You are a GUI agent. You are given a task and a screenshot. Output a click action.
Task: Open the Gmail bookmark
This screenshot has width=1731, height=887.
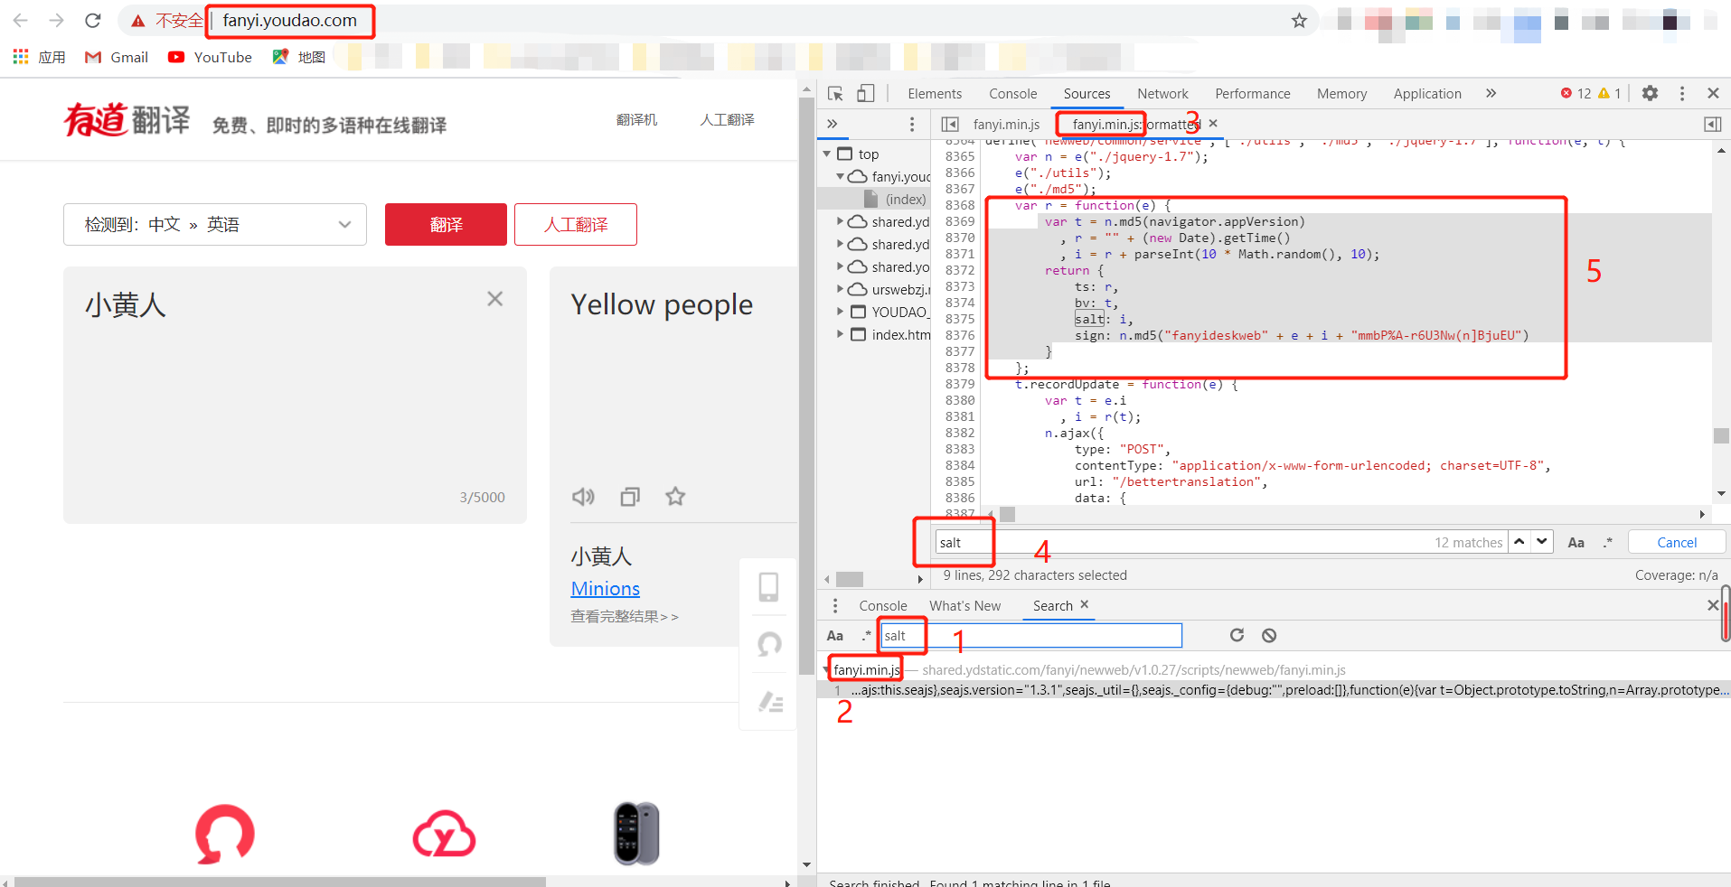[x=117, y=57]
